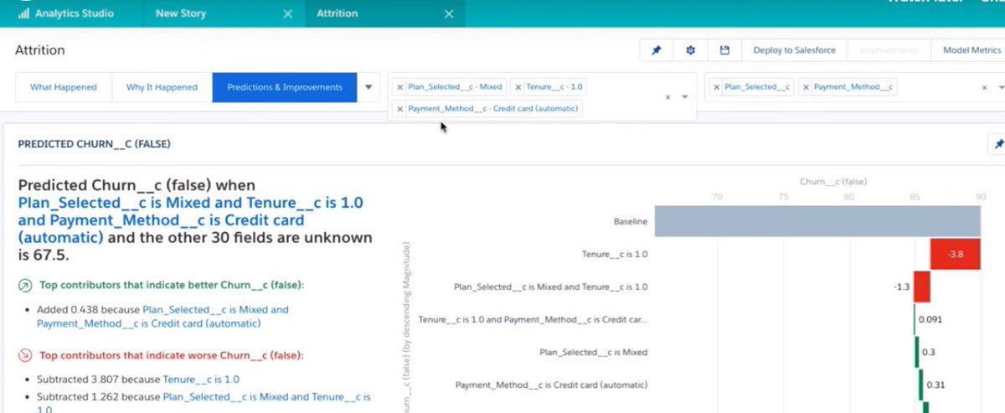Click Analytics Studio bar chart icon

[23, 13]
